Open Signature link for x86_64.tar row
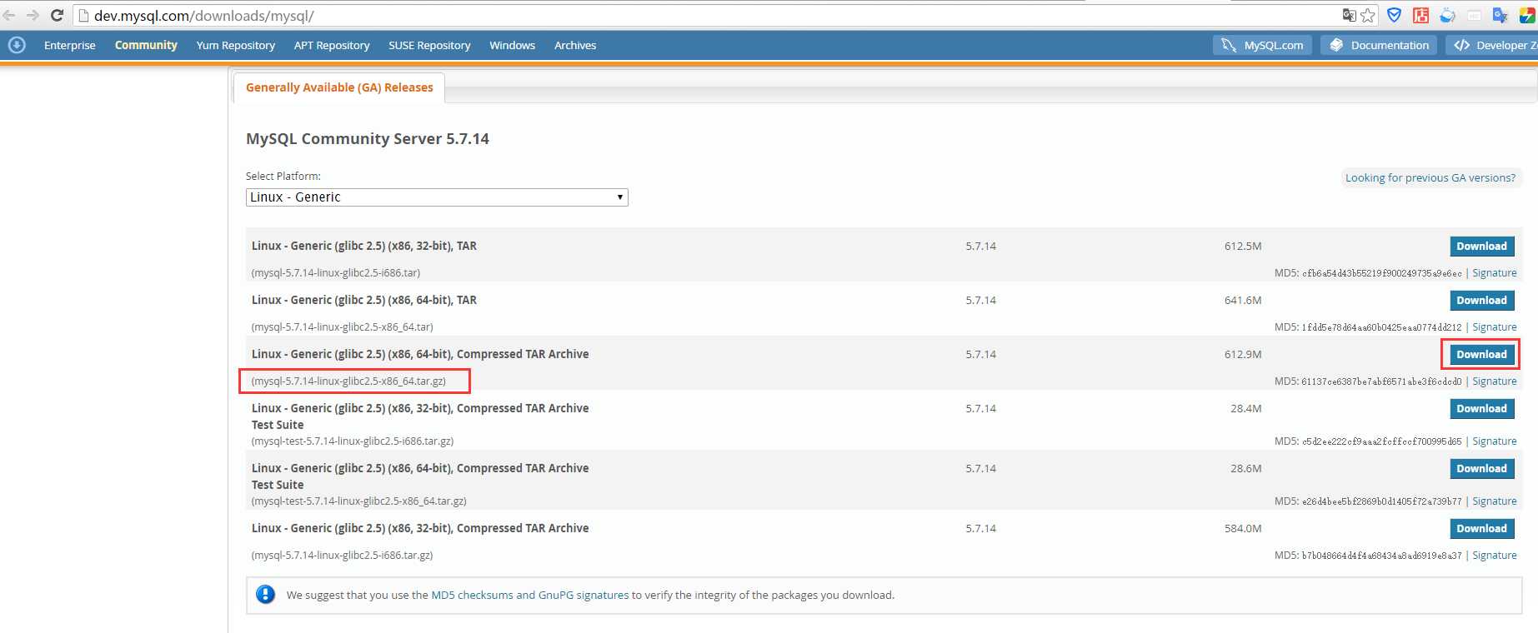This screenshot has height=633, width=1538. [x=1495, y=327]
